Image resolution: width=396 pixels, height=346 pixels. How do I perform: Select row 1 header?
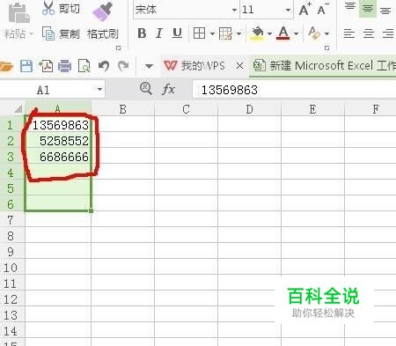coord(11,125)
